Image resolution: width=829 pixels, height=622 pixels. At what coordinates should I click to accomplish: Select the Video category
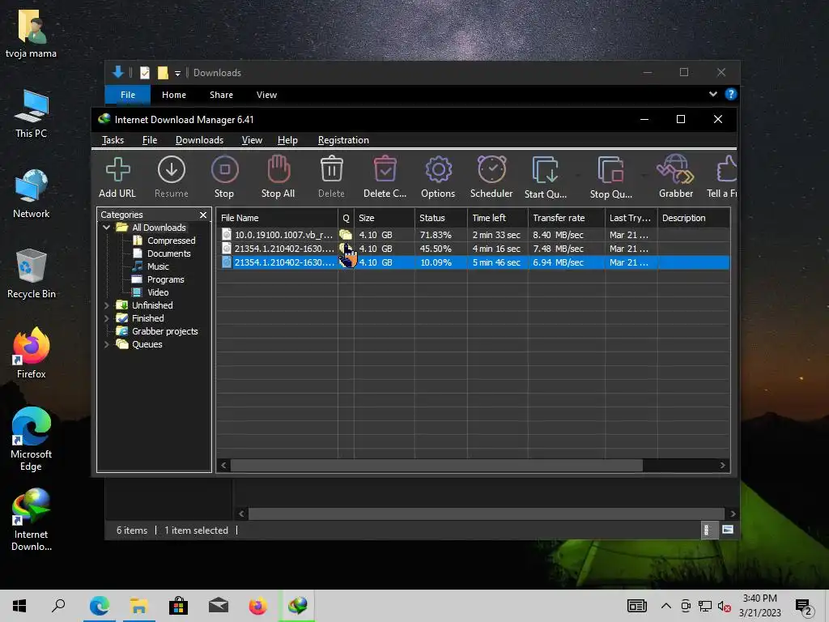(158, 292)
